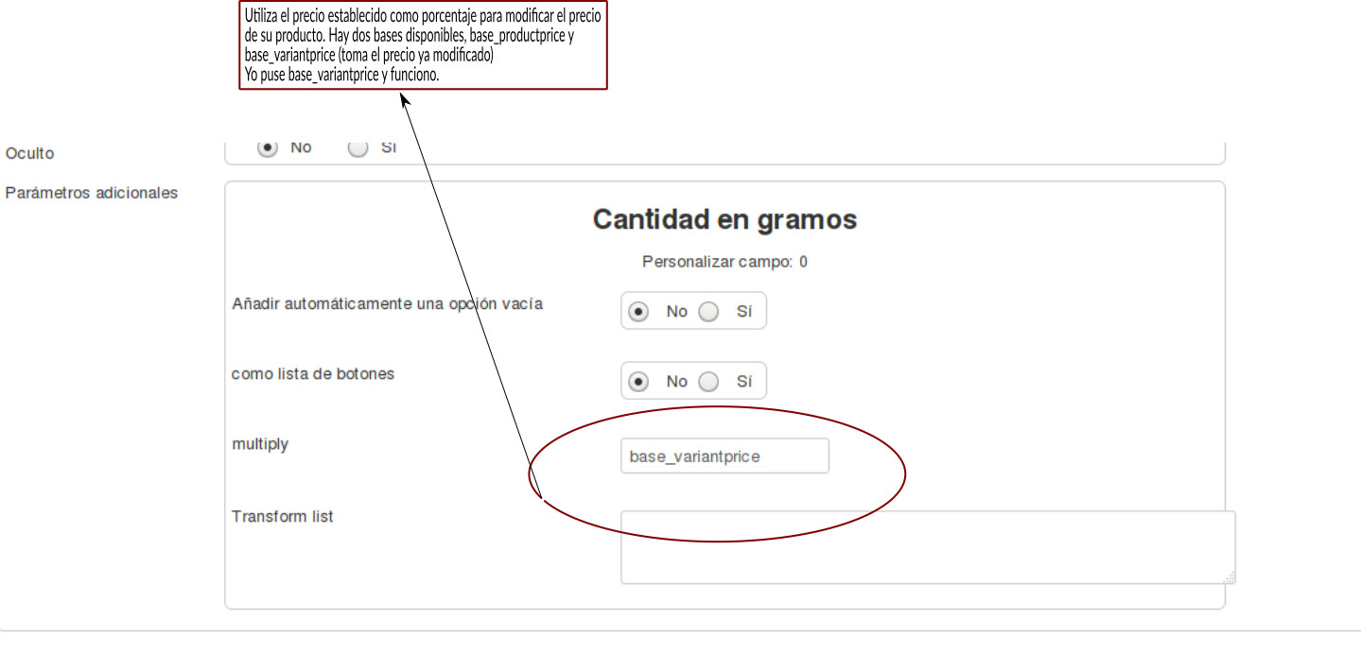Set como lista de botones to No

point(638,382)
